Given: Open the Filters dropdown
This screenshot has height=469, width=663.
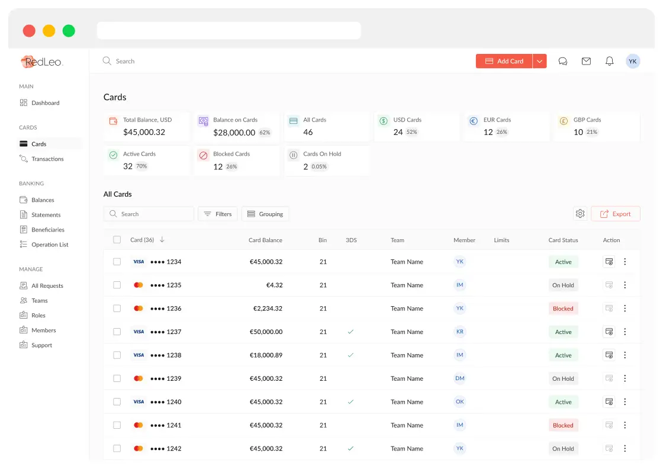Looking at the screenshot, I should (x=218, y=214).
